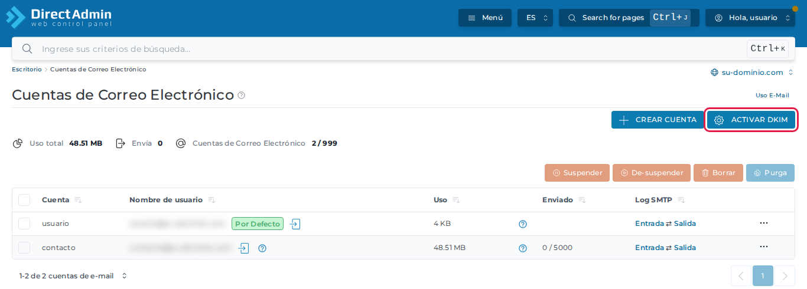Click the CREAR CUENTA button
The image size is (807, 289).
click(658, 120)
